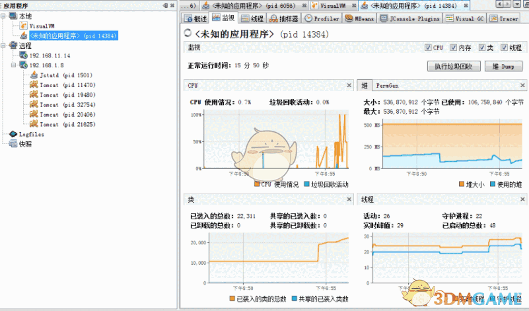Click the host icon for 192.168.1.8

click(23, 65)
